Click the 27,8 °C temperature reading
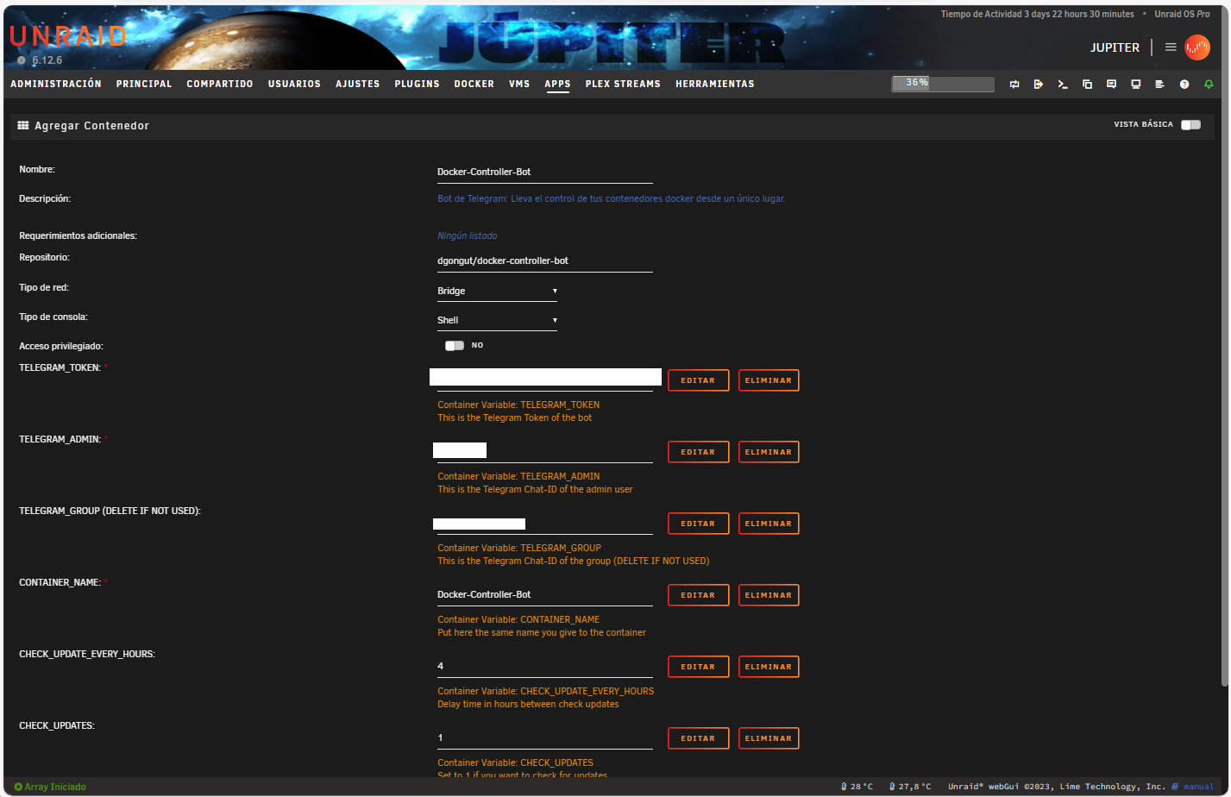The image size is (1231, 797). [910, 787]
